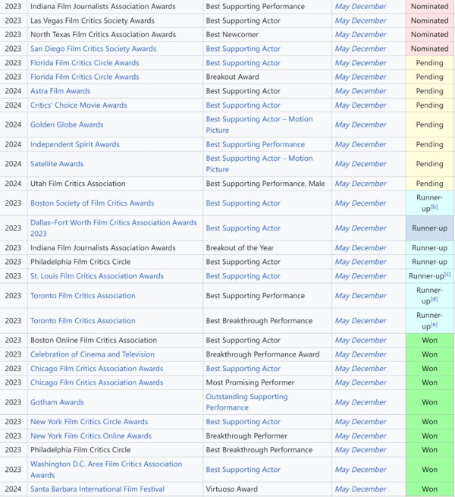This screenshot has width=455, height=497.
Task: Open Florida Film Critics Circle link, Best Supporting Actor row
Action: tap(85, 63)
